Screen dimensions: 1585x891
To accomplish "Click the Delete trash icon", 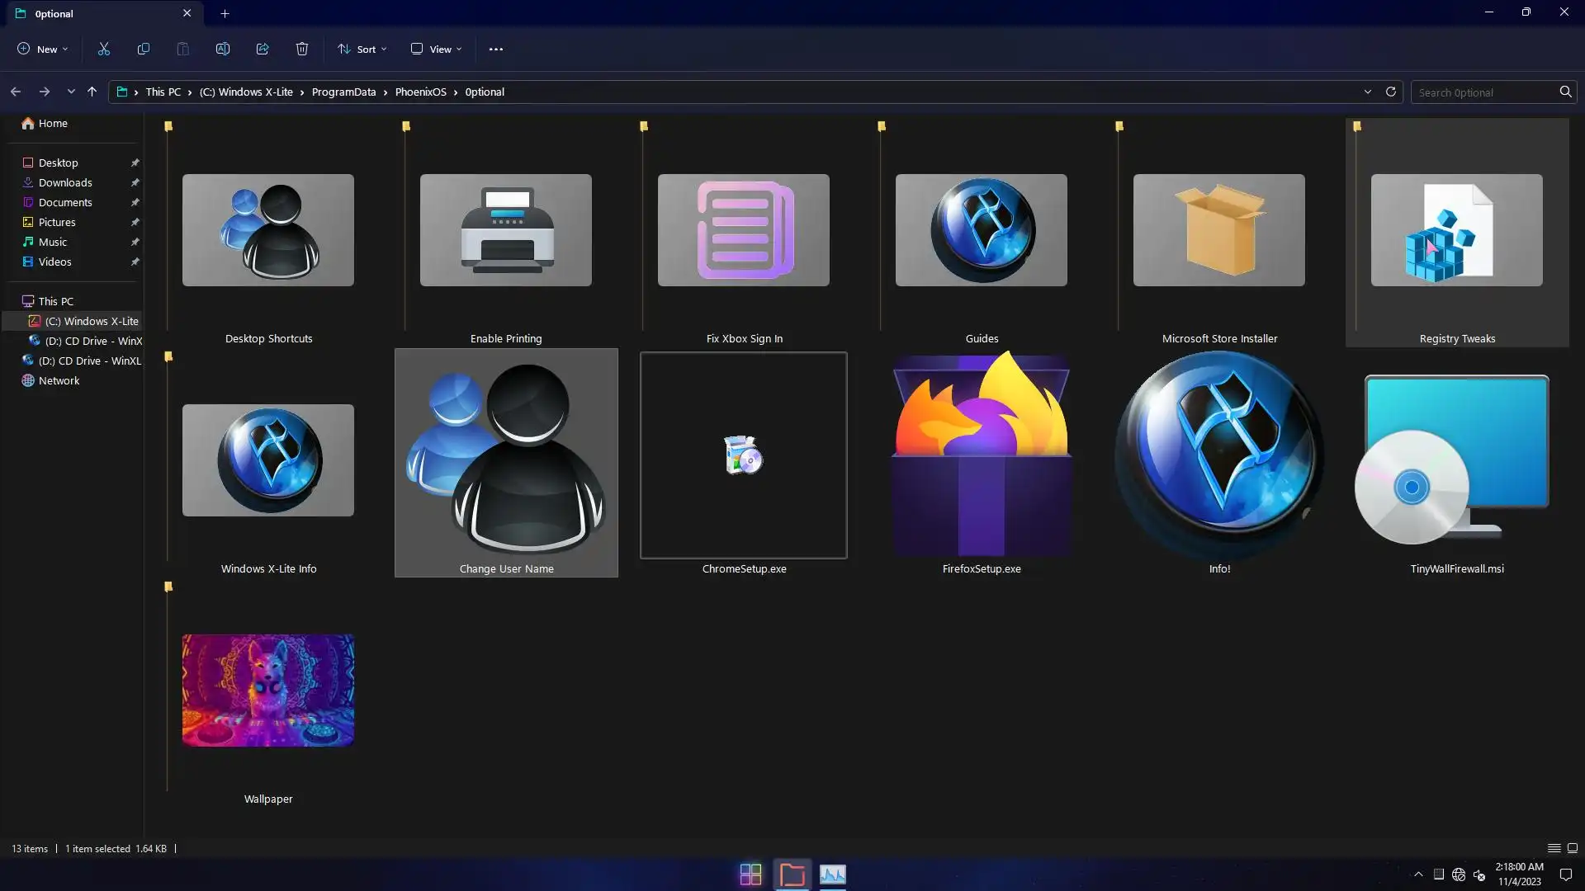I will [301, 49].
